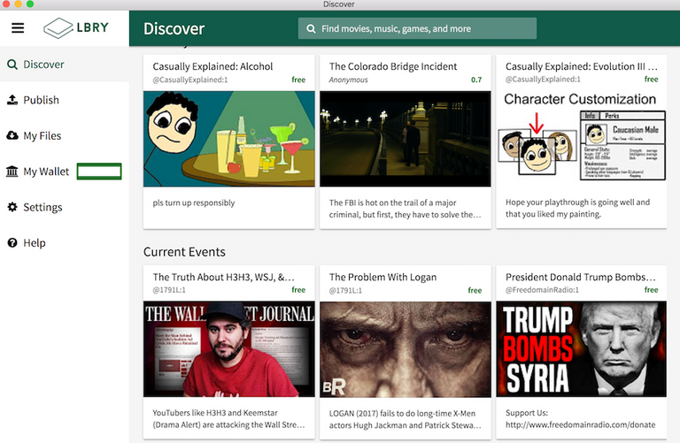The image size is (680, 443).
Task: Click the Help question mark icon
Action: pyautogui.click(x=12, y=242)
